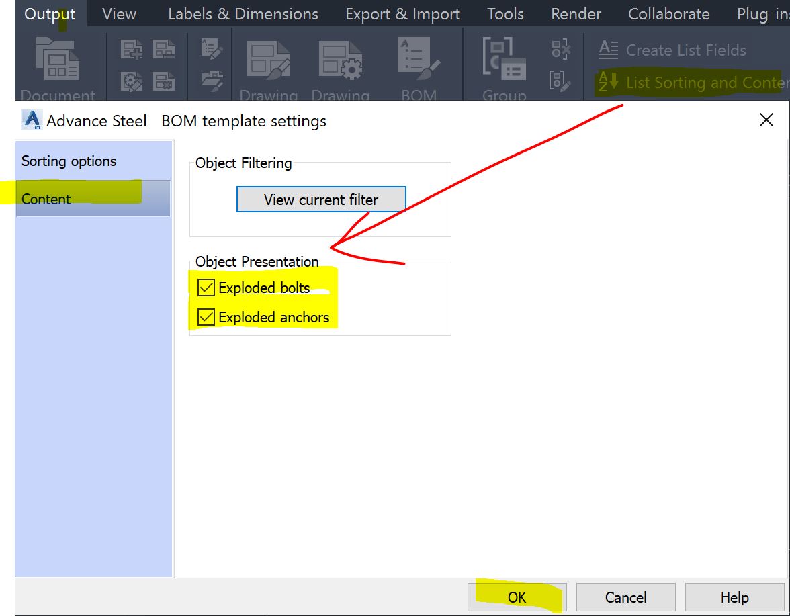The image size is (790, 616).
Task: Enable Exploded bolts checkbox
Action: (206, 288)
